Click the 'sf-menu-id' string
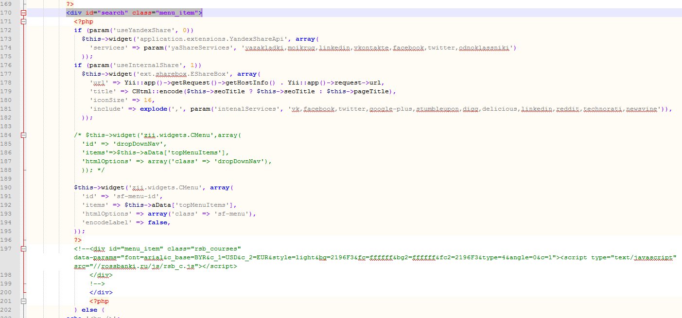The image size is (682, 318). point(136,196)
